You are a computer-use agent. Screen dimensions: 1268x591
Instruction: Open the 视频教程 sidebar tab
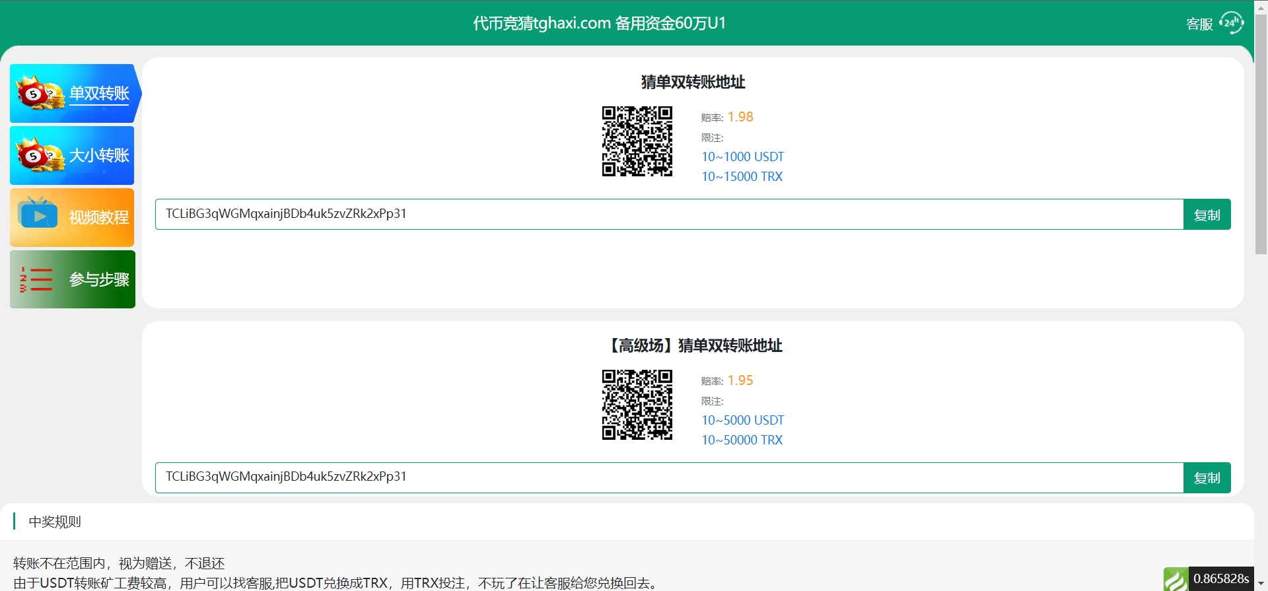click(72, 218)
